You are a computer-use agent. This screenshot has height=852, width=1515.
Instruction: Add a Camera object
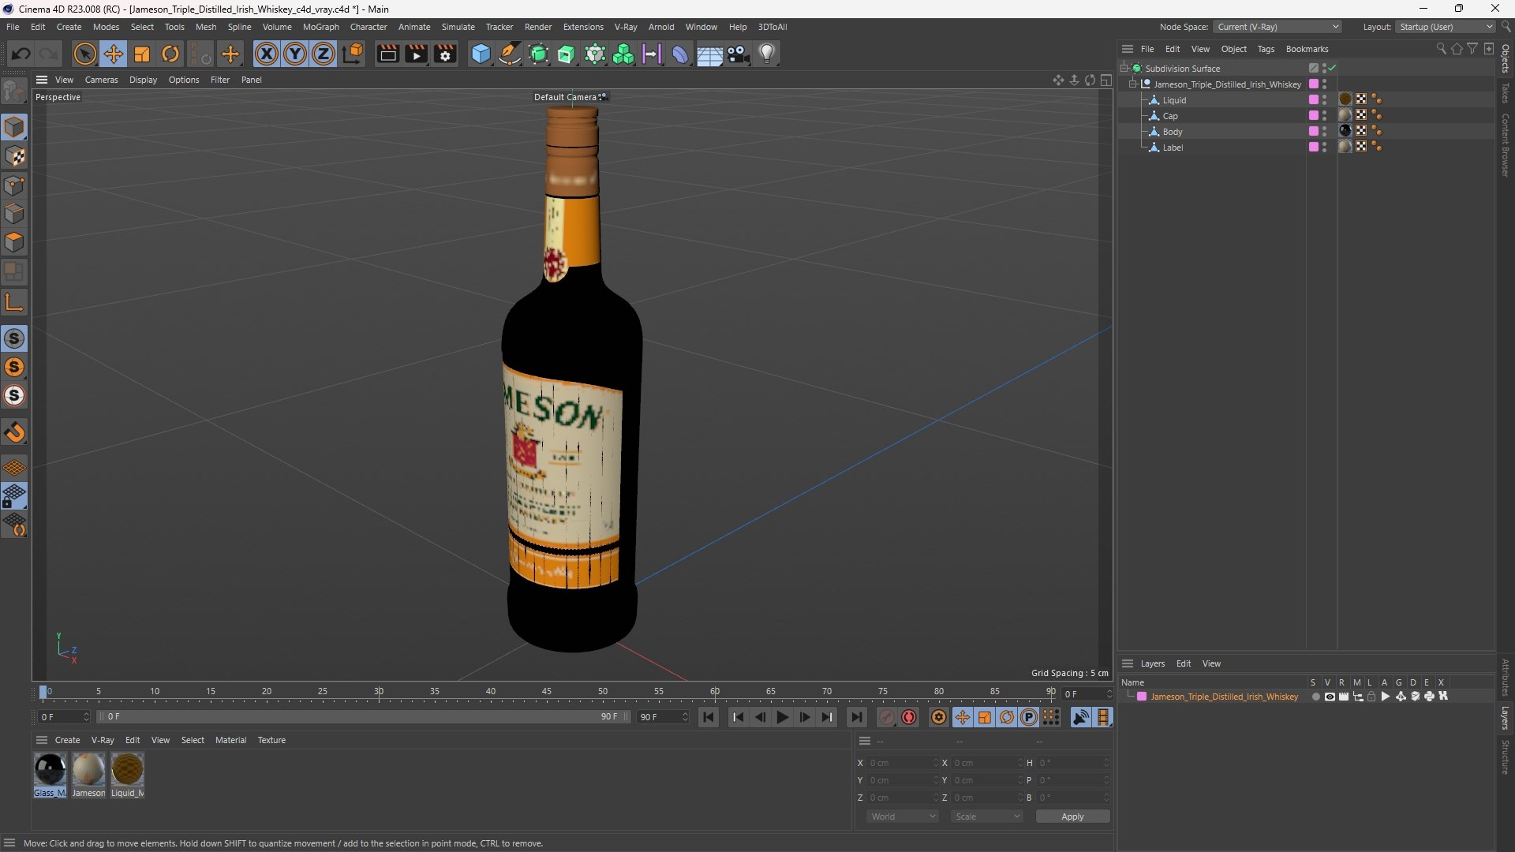tap(739, 54)
